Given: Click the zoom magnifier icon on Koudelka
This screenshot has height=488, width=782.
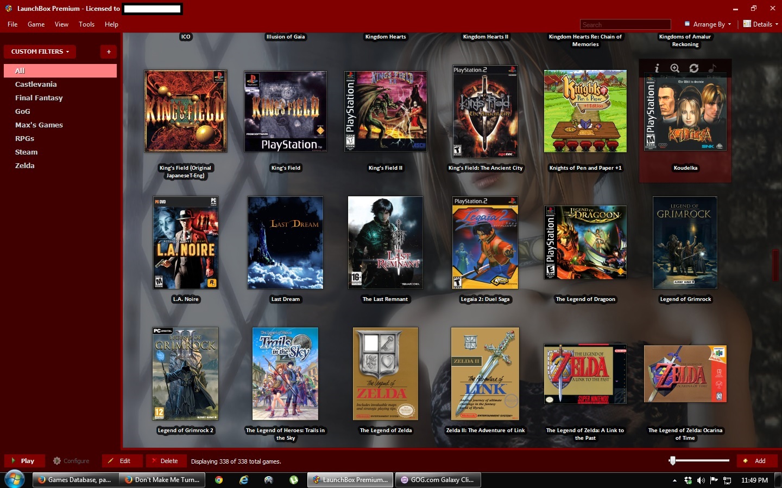Looking at the screenshot, I should tap(675, 68).
